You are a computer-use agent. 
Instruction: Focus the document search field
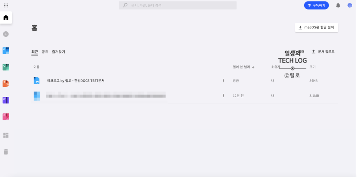178,5
